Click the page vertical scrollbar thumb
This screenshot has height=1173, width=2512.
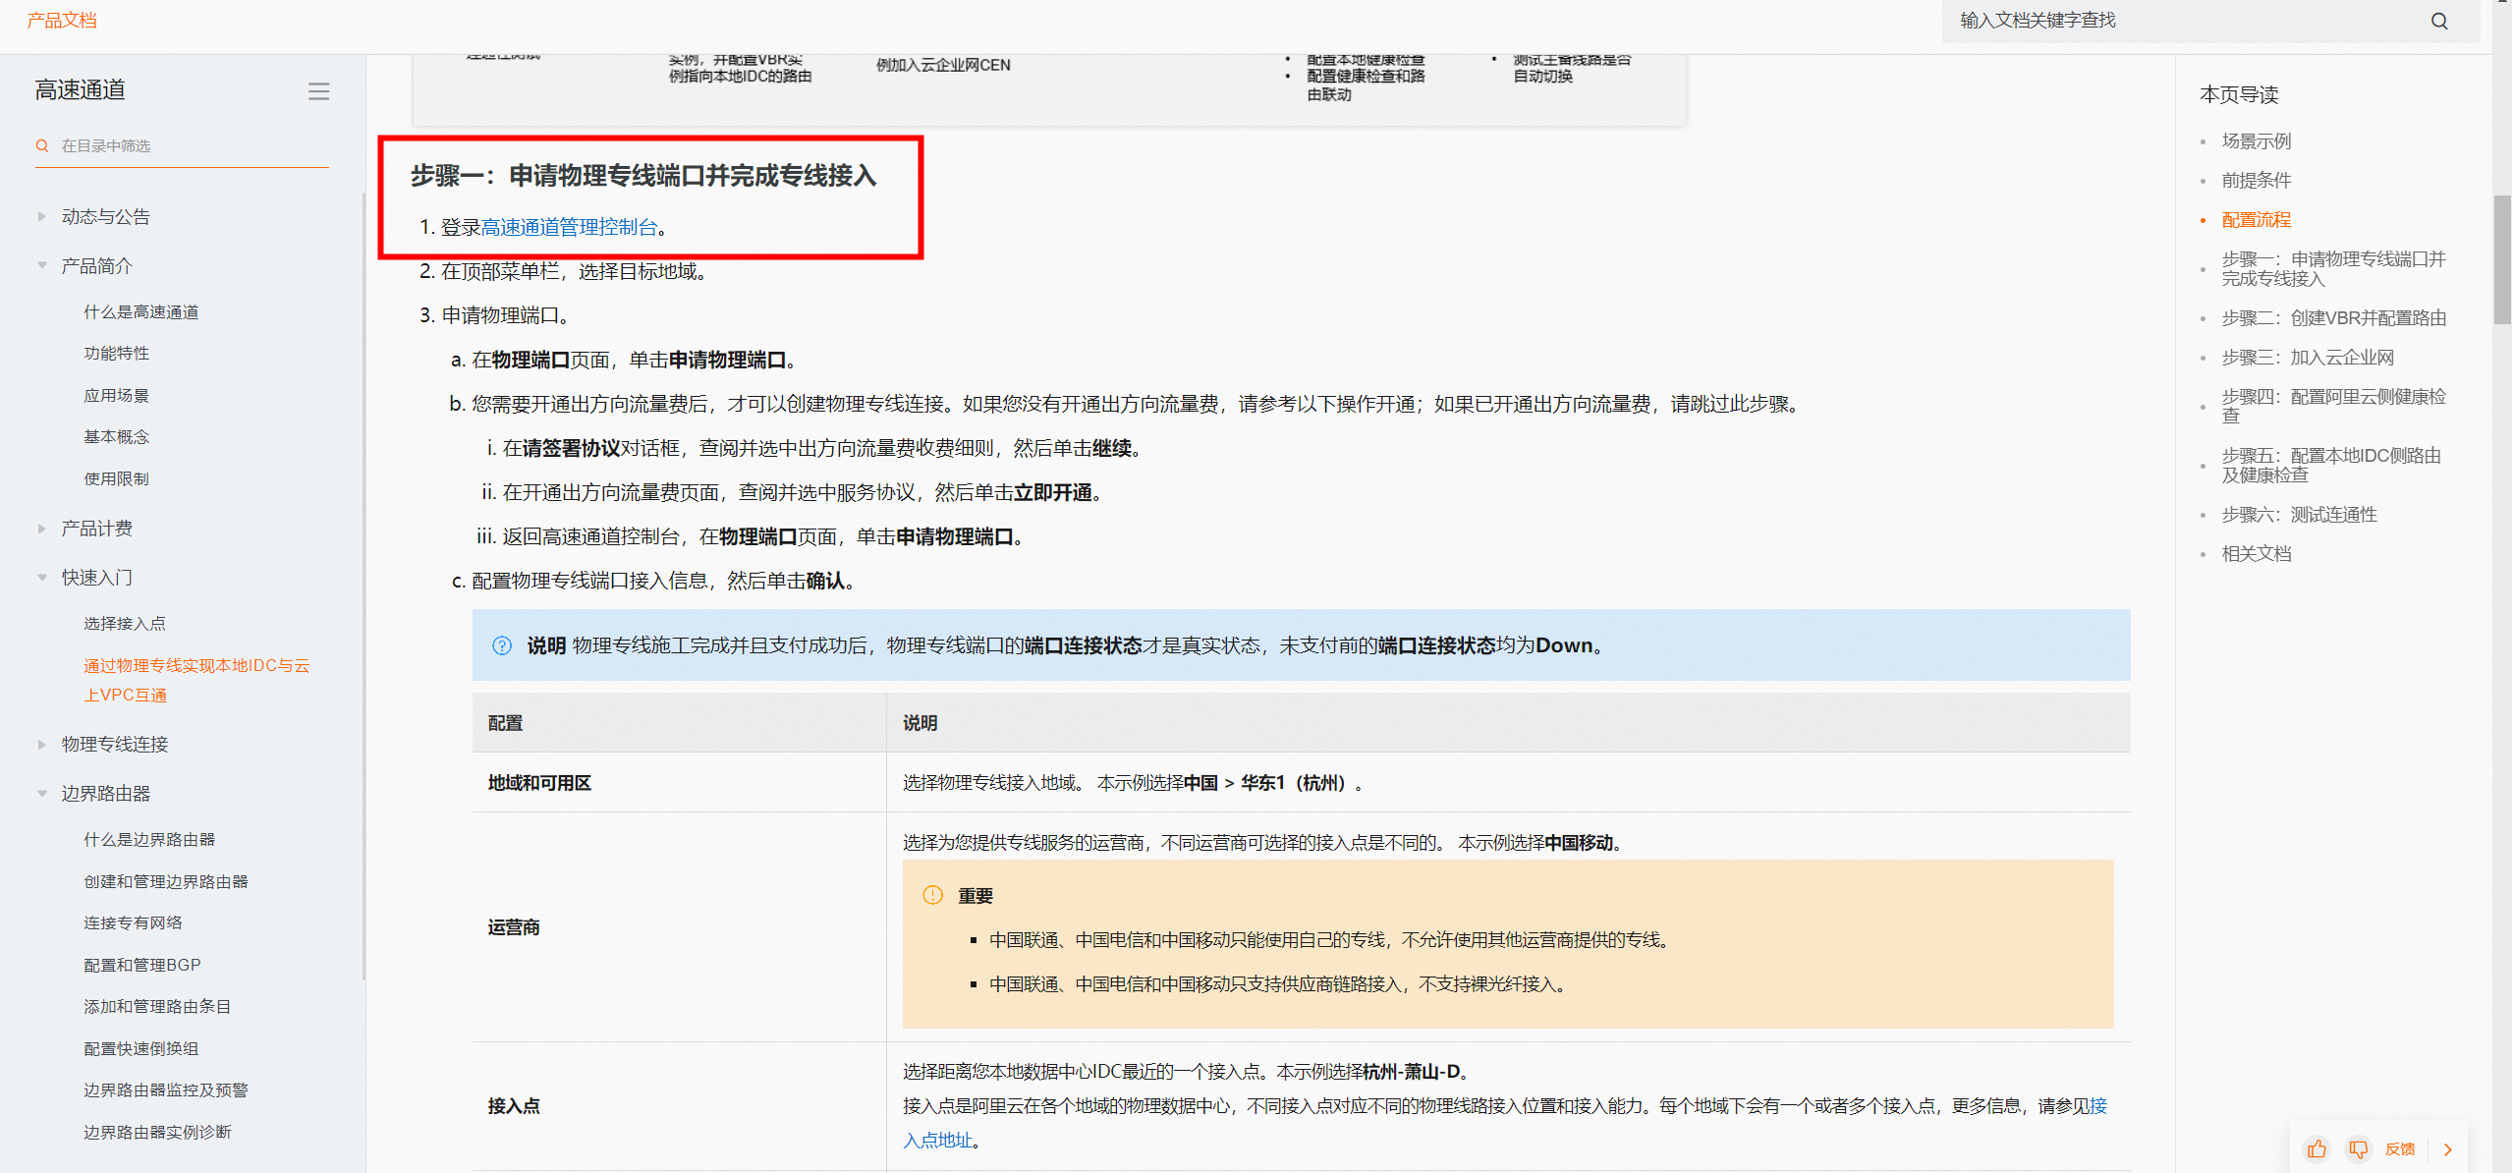coord(2502,259)
